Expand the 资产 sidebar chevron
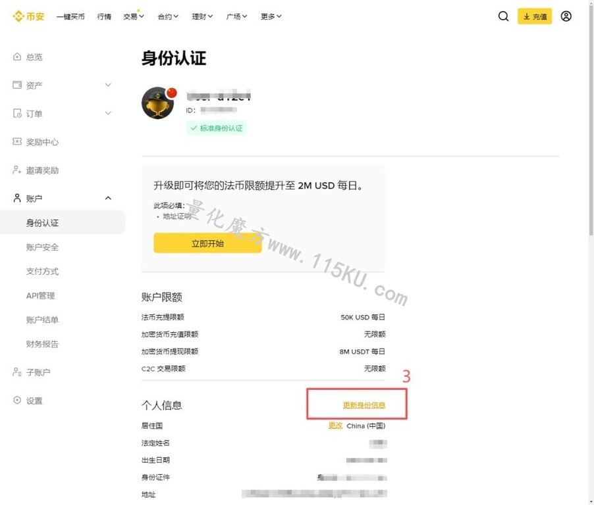Screen dimensions: 594x505 (x=108, y=85)
